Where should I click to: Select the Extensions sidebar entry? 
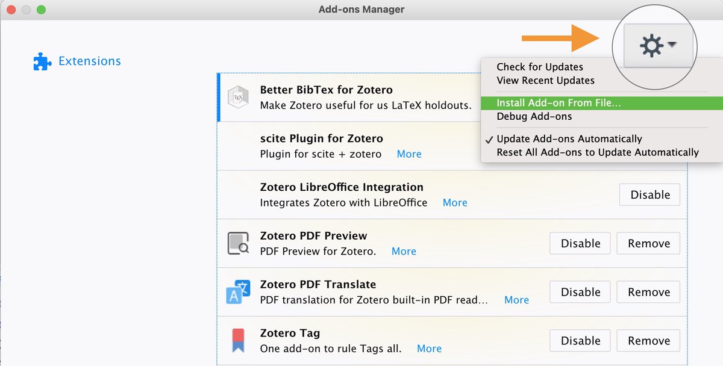click(x=89, y=61)
